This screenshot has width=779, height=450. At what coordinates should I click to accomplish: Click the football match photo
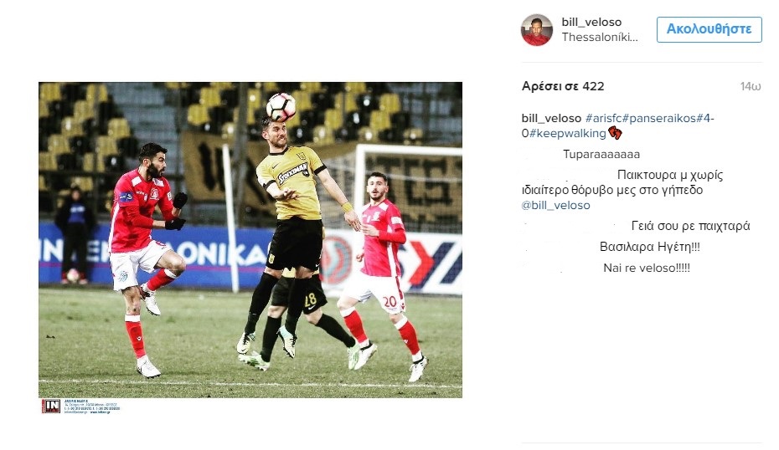point(250,239)
